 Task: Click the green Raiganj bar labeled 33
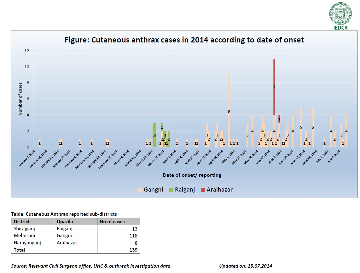click(x=154, y=135)
